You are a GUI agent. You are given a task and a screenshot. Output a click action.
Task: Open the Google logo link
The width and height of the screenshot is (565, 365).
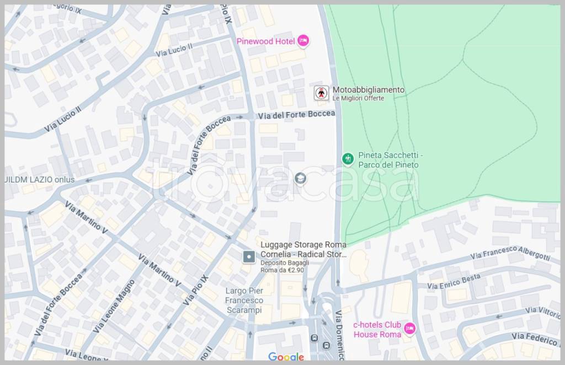point(286,357)
